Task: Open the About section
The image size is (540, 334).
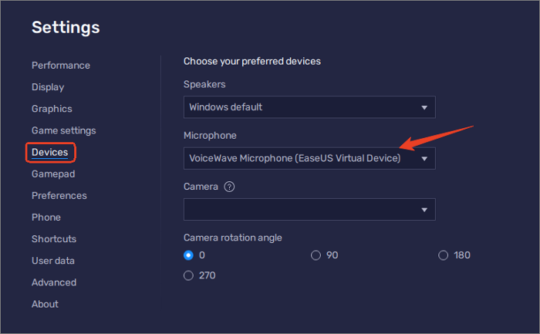Action: 45,304
